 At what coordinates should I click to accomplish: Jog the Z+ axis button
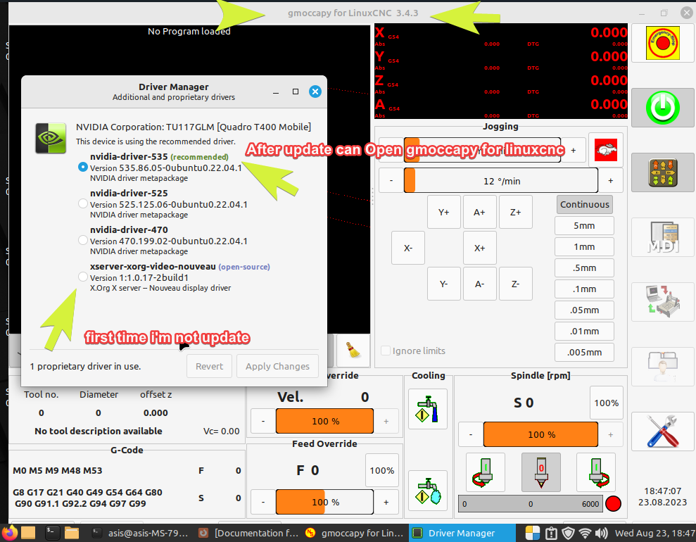click(515, 212)
